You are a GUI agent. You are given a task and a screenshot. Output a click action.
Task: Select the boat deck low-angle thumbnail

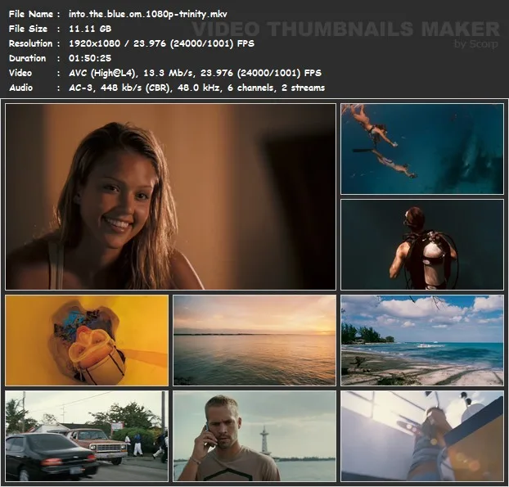(x=422, y=435)
